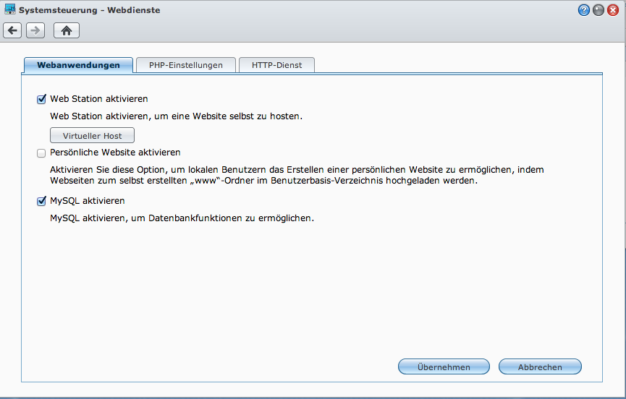Viewport: 626px width, 399px height.
Task: Go back with the left arrow button
Action: tap(12, 30)
